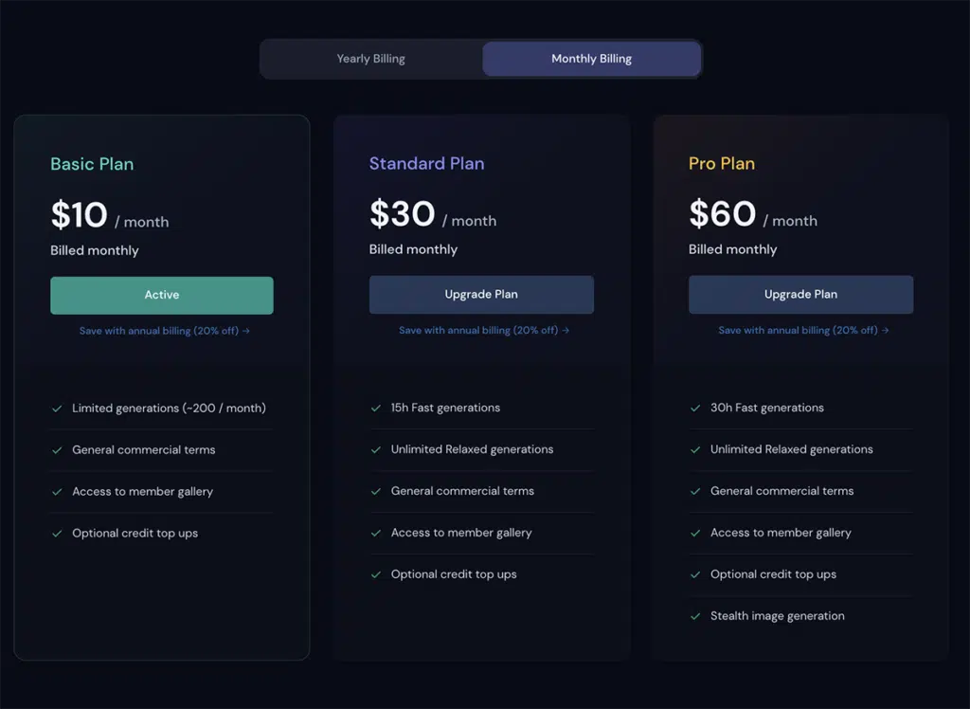Viewport: 970px width, 709px height.
Task: Click Save with annual billing under Basic Plan
Action: pyautogui.click(x=162, y=330)
